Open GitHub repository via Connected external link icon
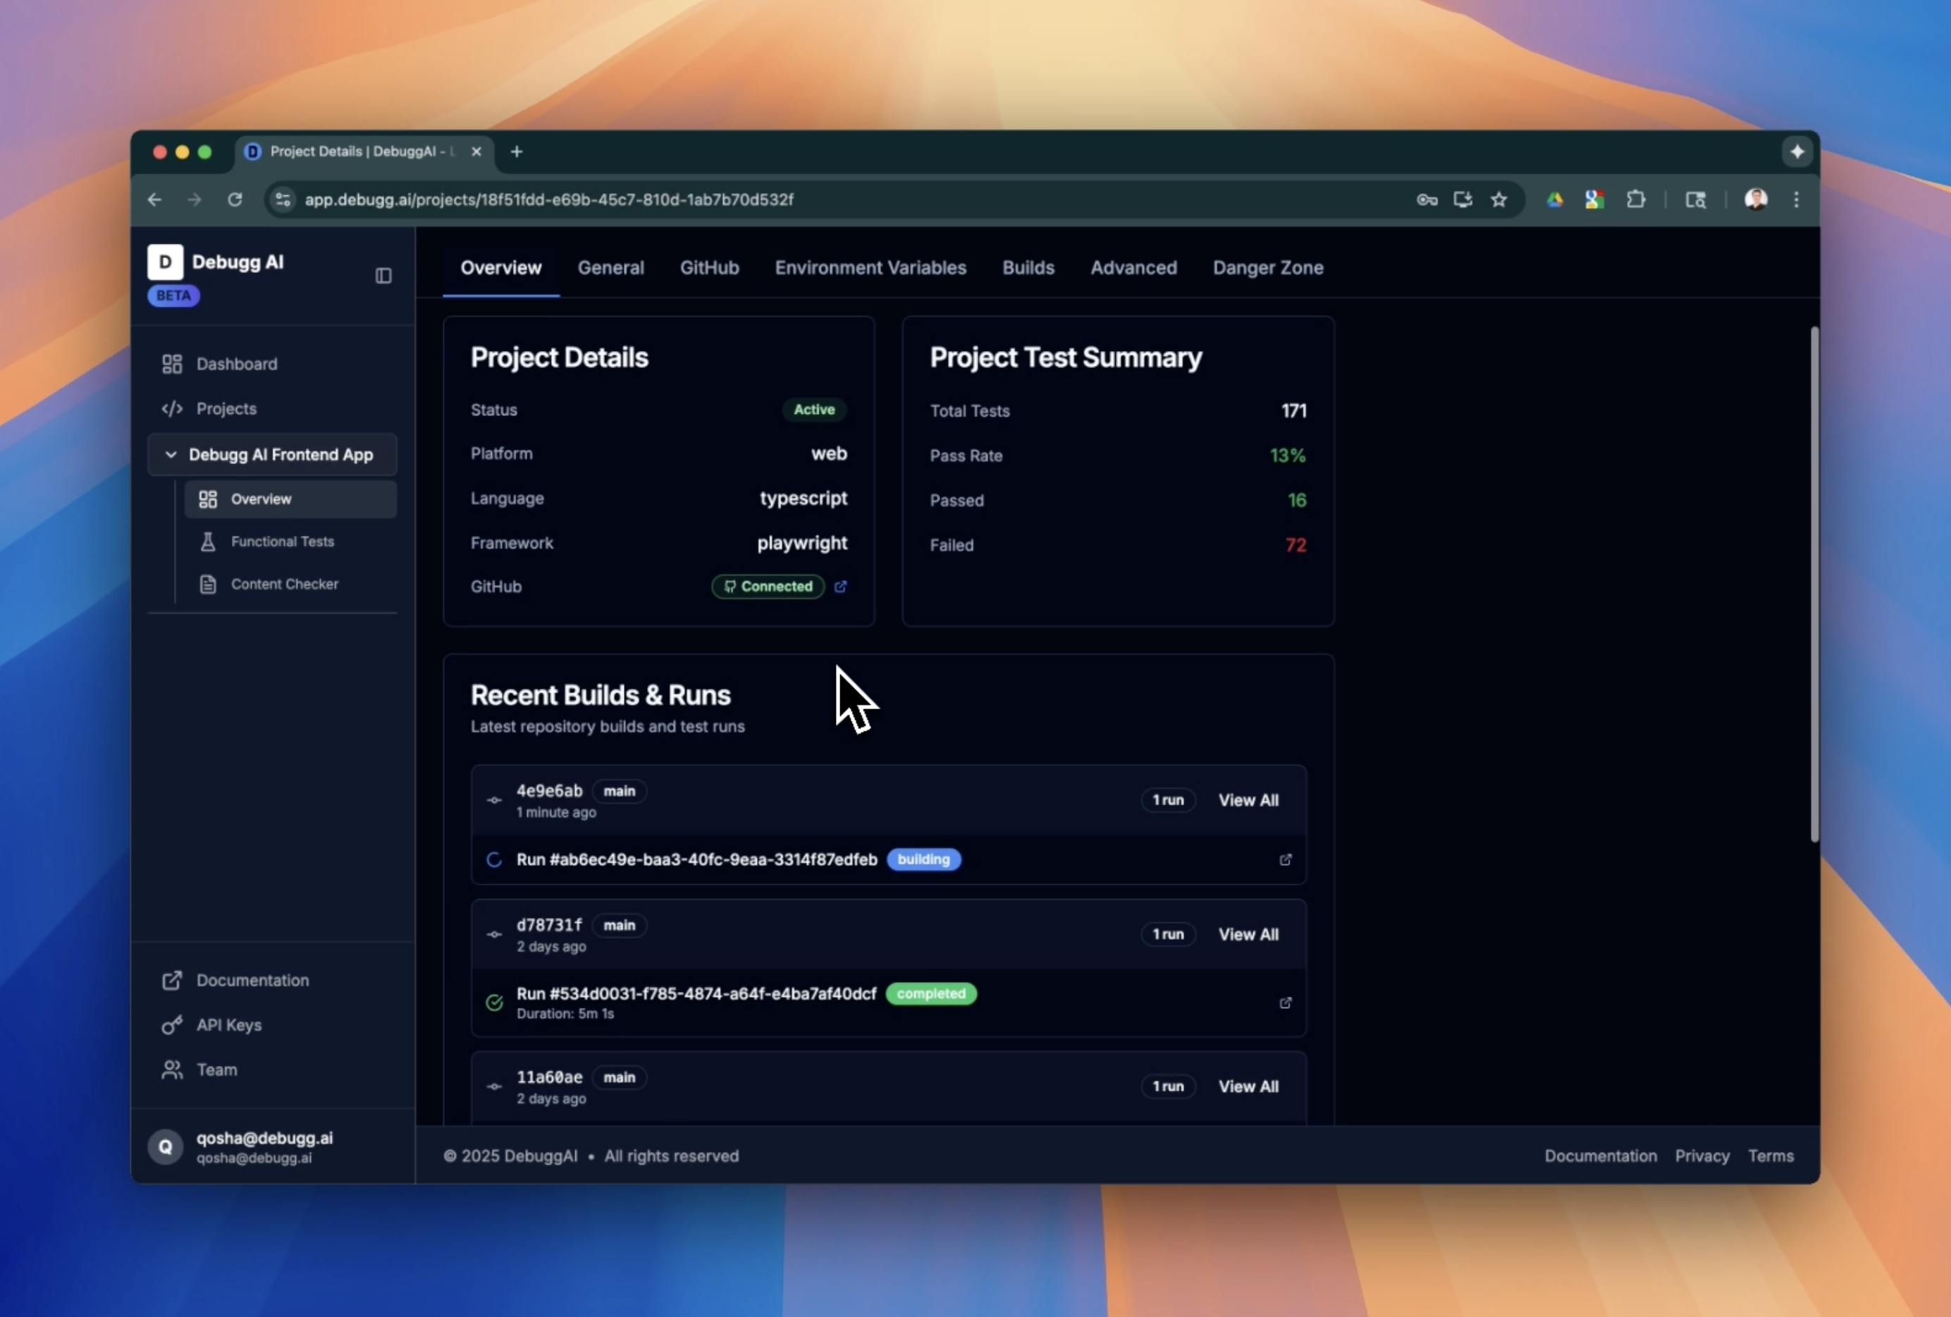The image size is (1951, 1317). [x=841, y=587]
